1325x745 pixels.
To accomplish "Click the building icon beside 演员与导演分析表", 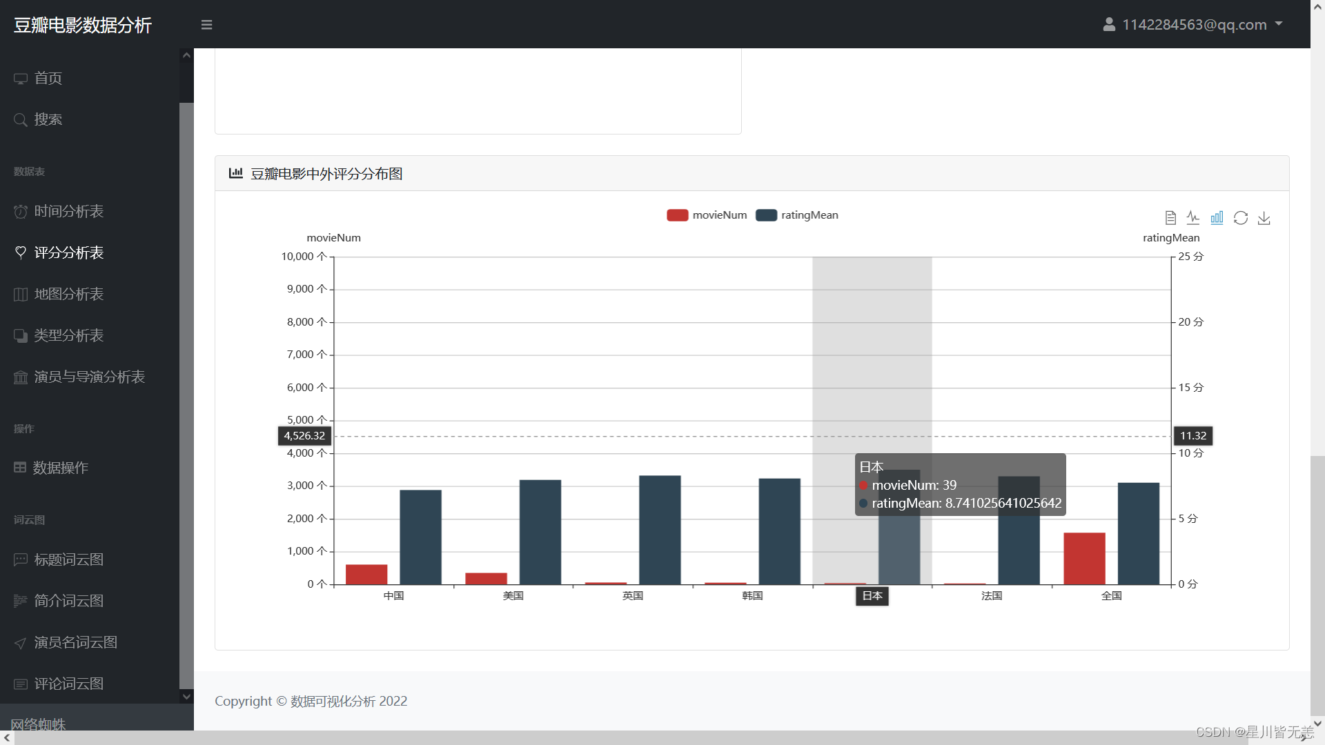I will 21,377.
